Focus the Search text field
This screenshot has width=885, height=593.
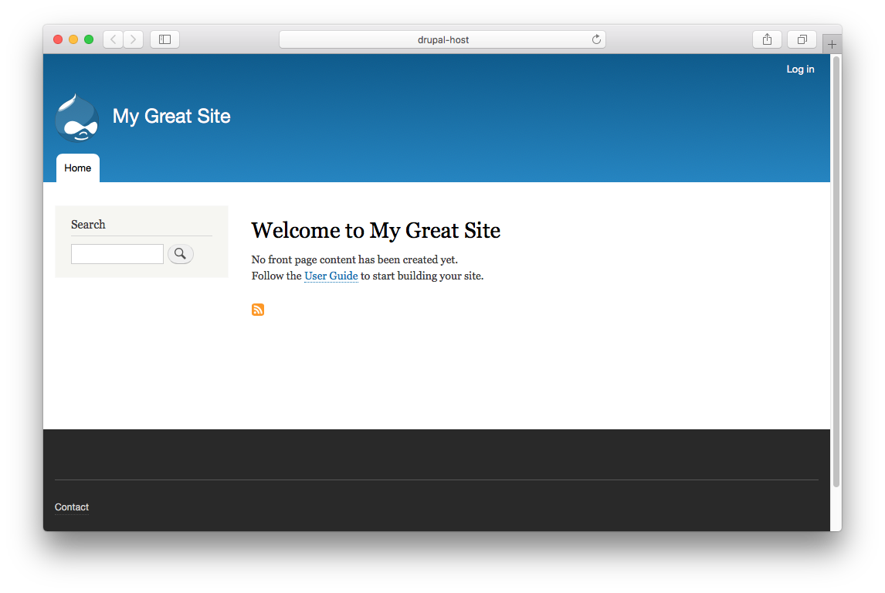(117, 253)
